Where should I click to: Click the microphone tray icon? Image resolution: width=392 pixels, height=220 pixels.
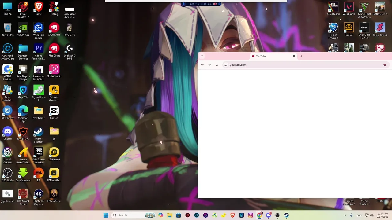351,215
